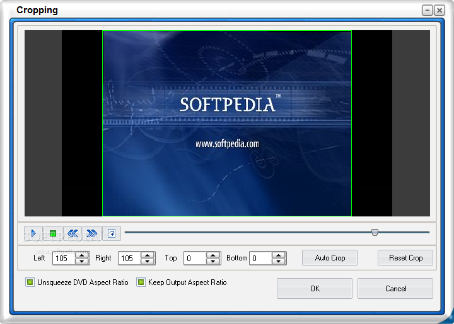Toggle Unsqueeze DVD Aspect Ratio checkbox
This screenshot has height=324, width=454.
pyautogui.click(x=30, y=282)
